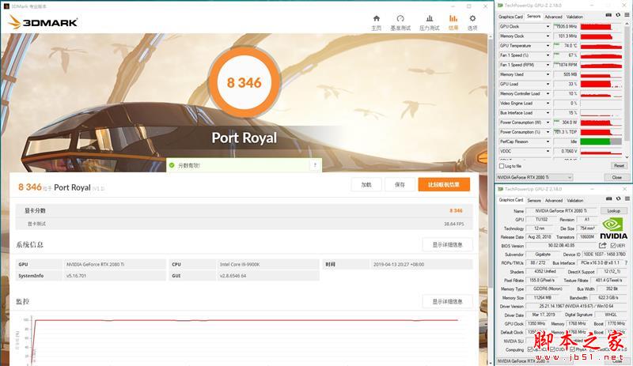
Task: Click the Intel Core i9-9900K CPU value
Action: pyautogui.click(x=240, y=264)
